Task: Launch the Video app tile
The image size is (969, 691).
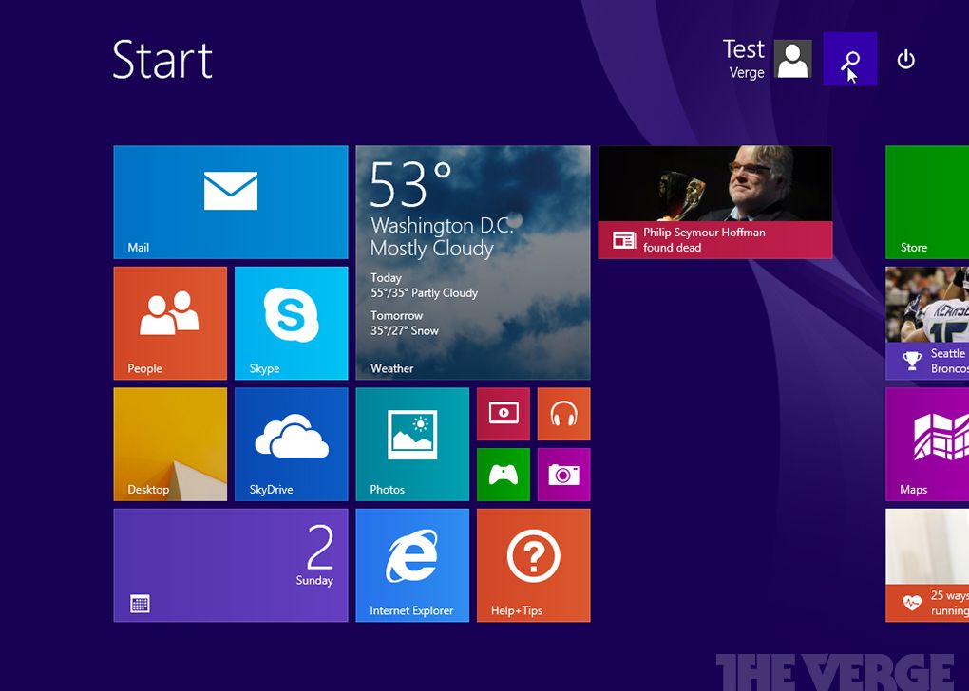Action: (503, 414)
